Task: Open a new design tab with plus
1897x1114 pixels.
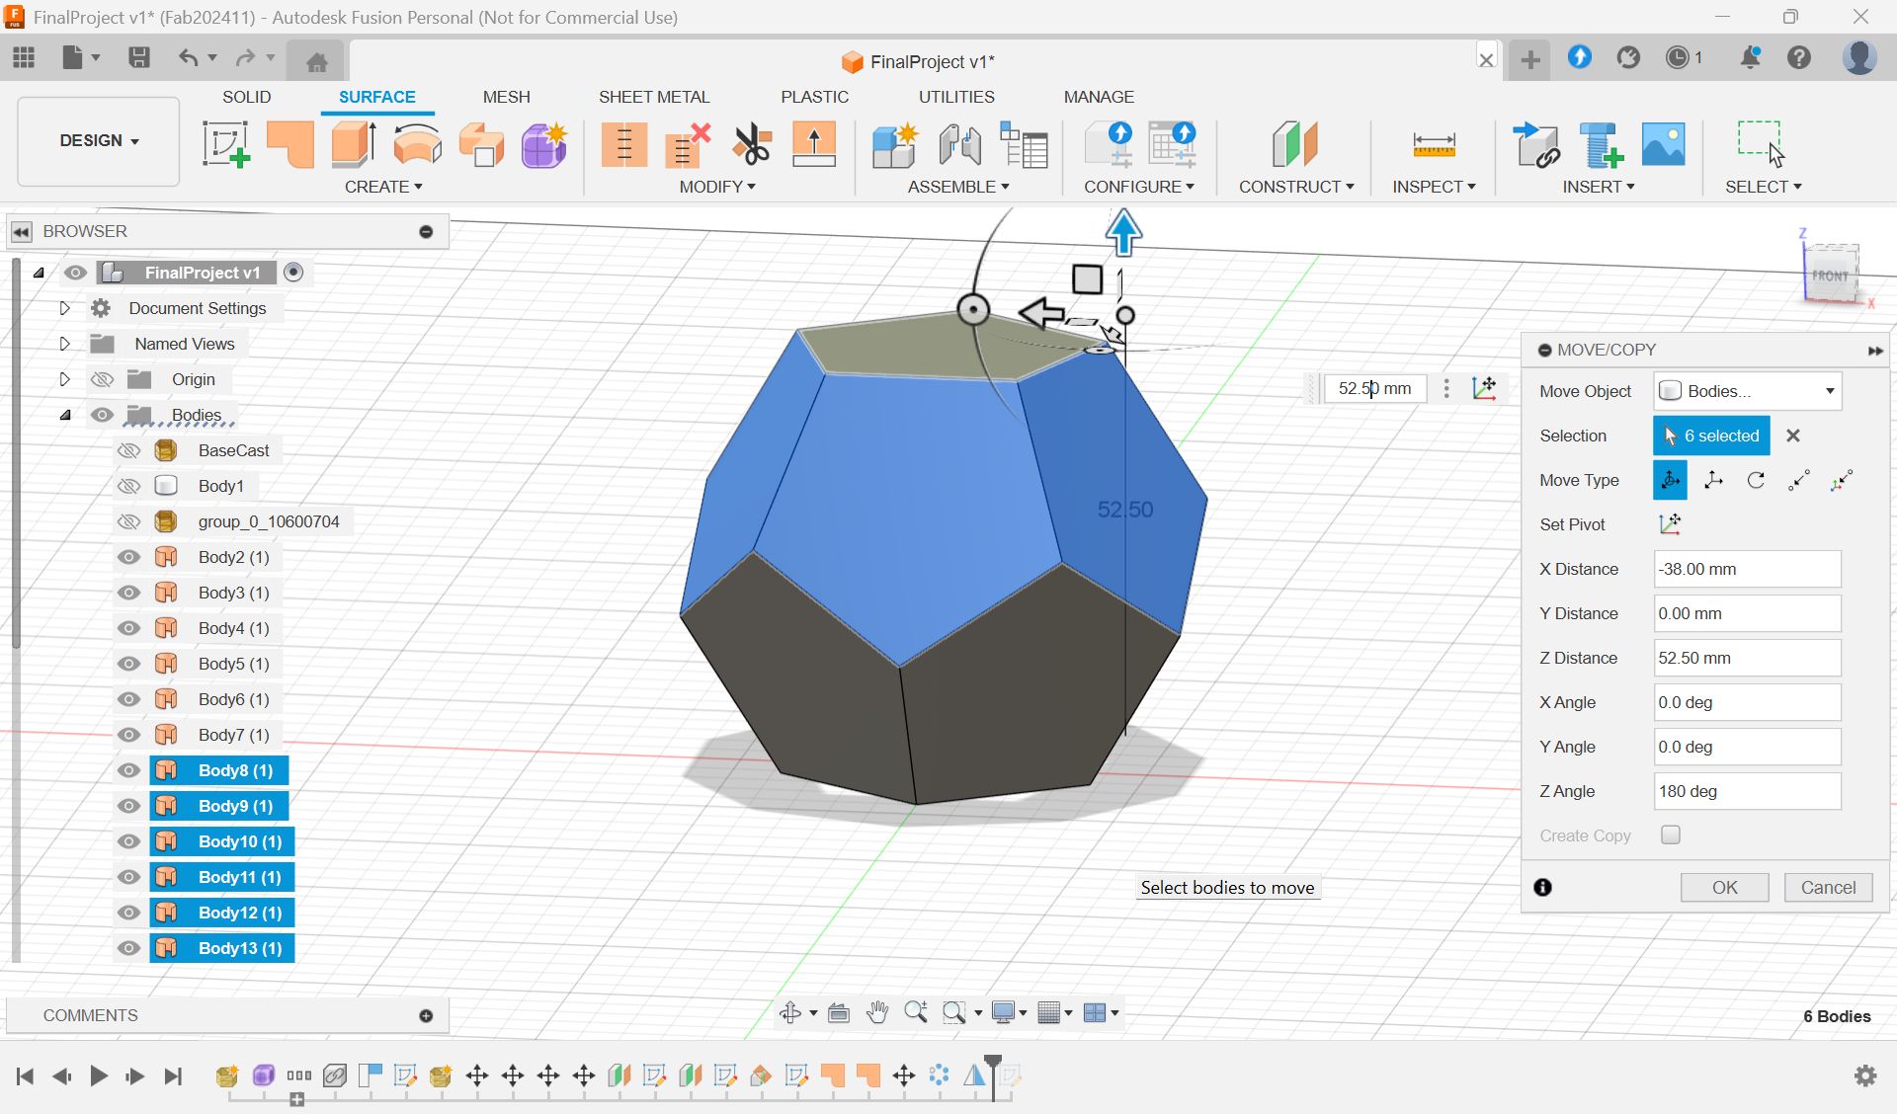Action: (1530, 59)
